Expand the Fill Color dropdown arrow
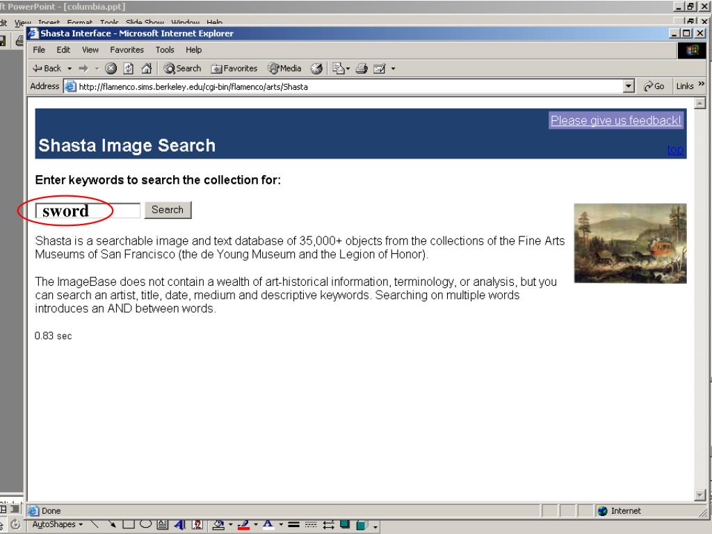712x534 pixels. pyautogui.click(x=231, y=525)
